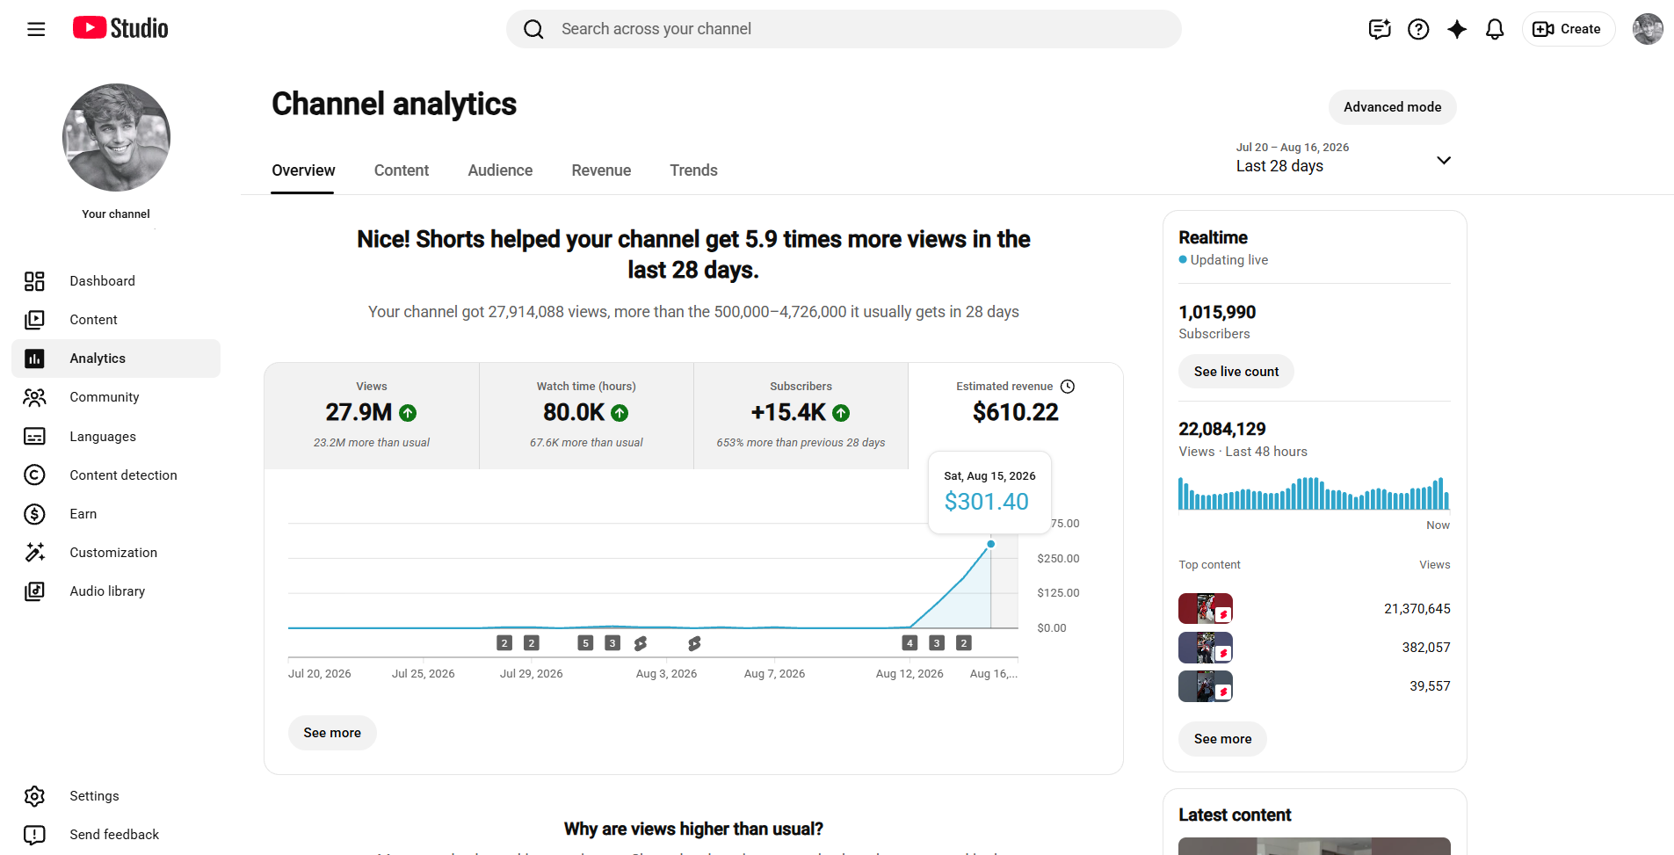
Task: Open the comments feedback icon in header
Action: (1380, 29)
